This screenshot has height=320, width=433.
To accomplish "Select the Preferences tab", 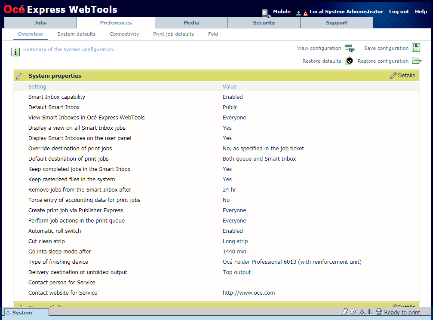I will [116, 23].
